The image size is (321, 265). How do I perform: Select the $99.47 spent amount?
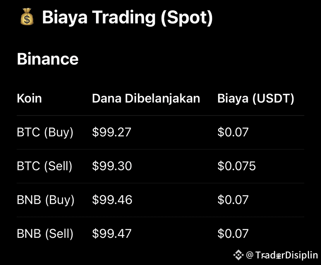[112, 234]
